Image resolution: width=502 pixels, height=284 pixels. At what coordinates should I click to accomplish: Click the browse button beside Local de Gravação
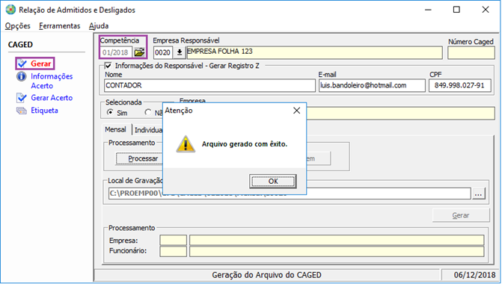tap(478, 194)
